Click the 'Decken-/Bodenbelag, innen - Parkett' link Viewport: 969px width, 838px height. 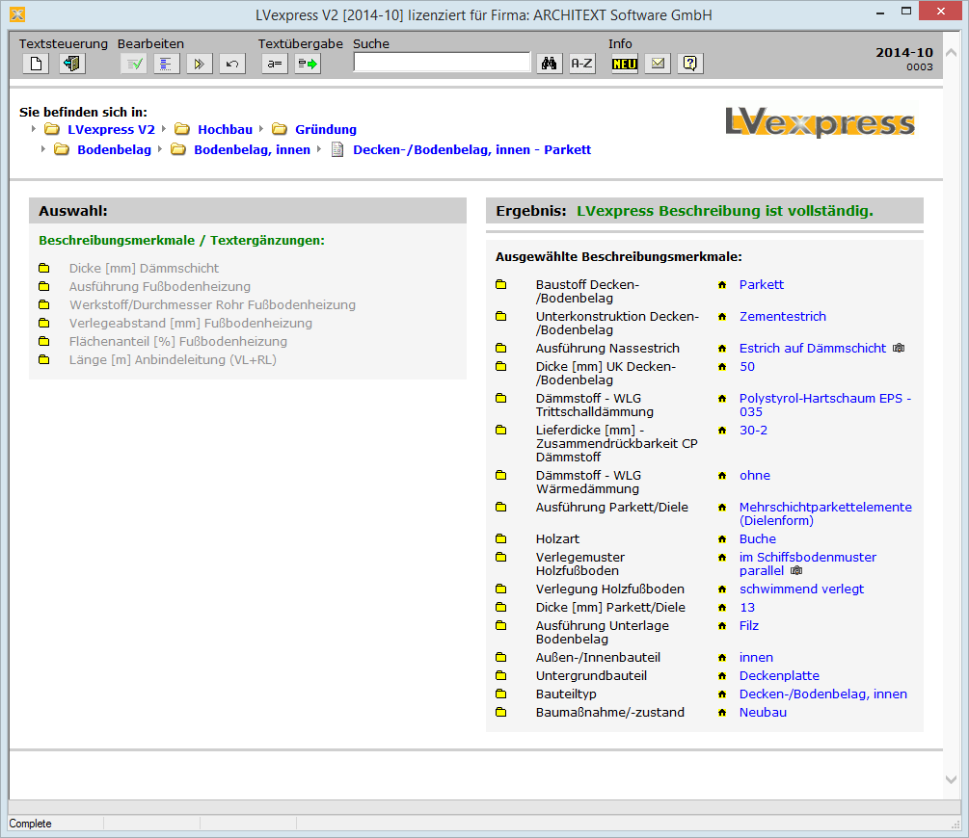(472, 150)
